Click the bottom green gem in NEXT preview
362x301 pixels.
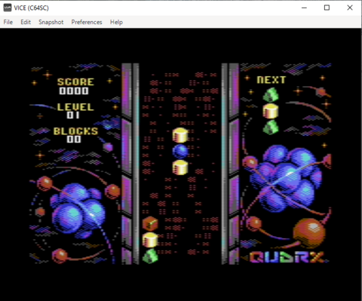[x=271, y=127]
